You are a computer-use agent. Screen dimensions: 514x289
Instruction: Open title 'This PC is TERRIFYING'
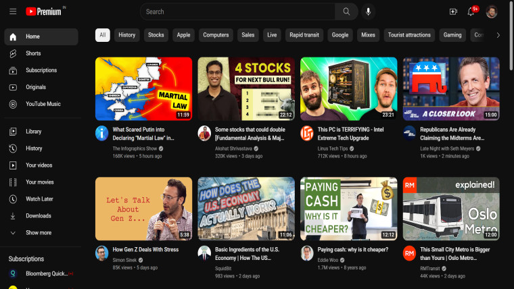tap(351, 134)
